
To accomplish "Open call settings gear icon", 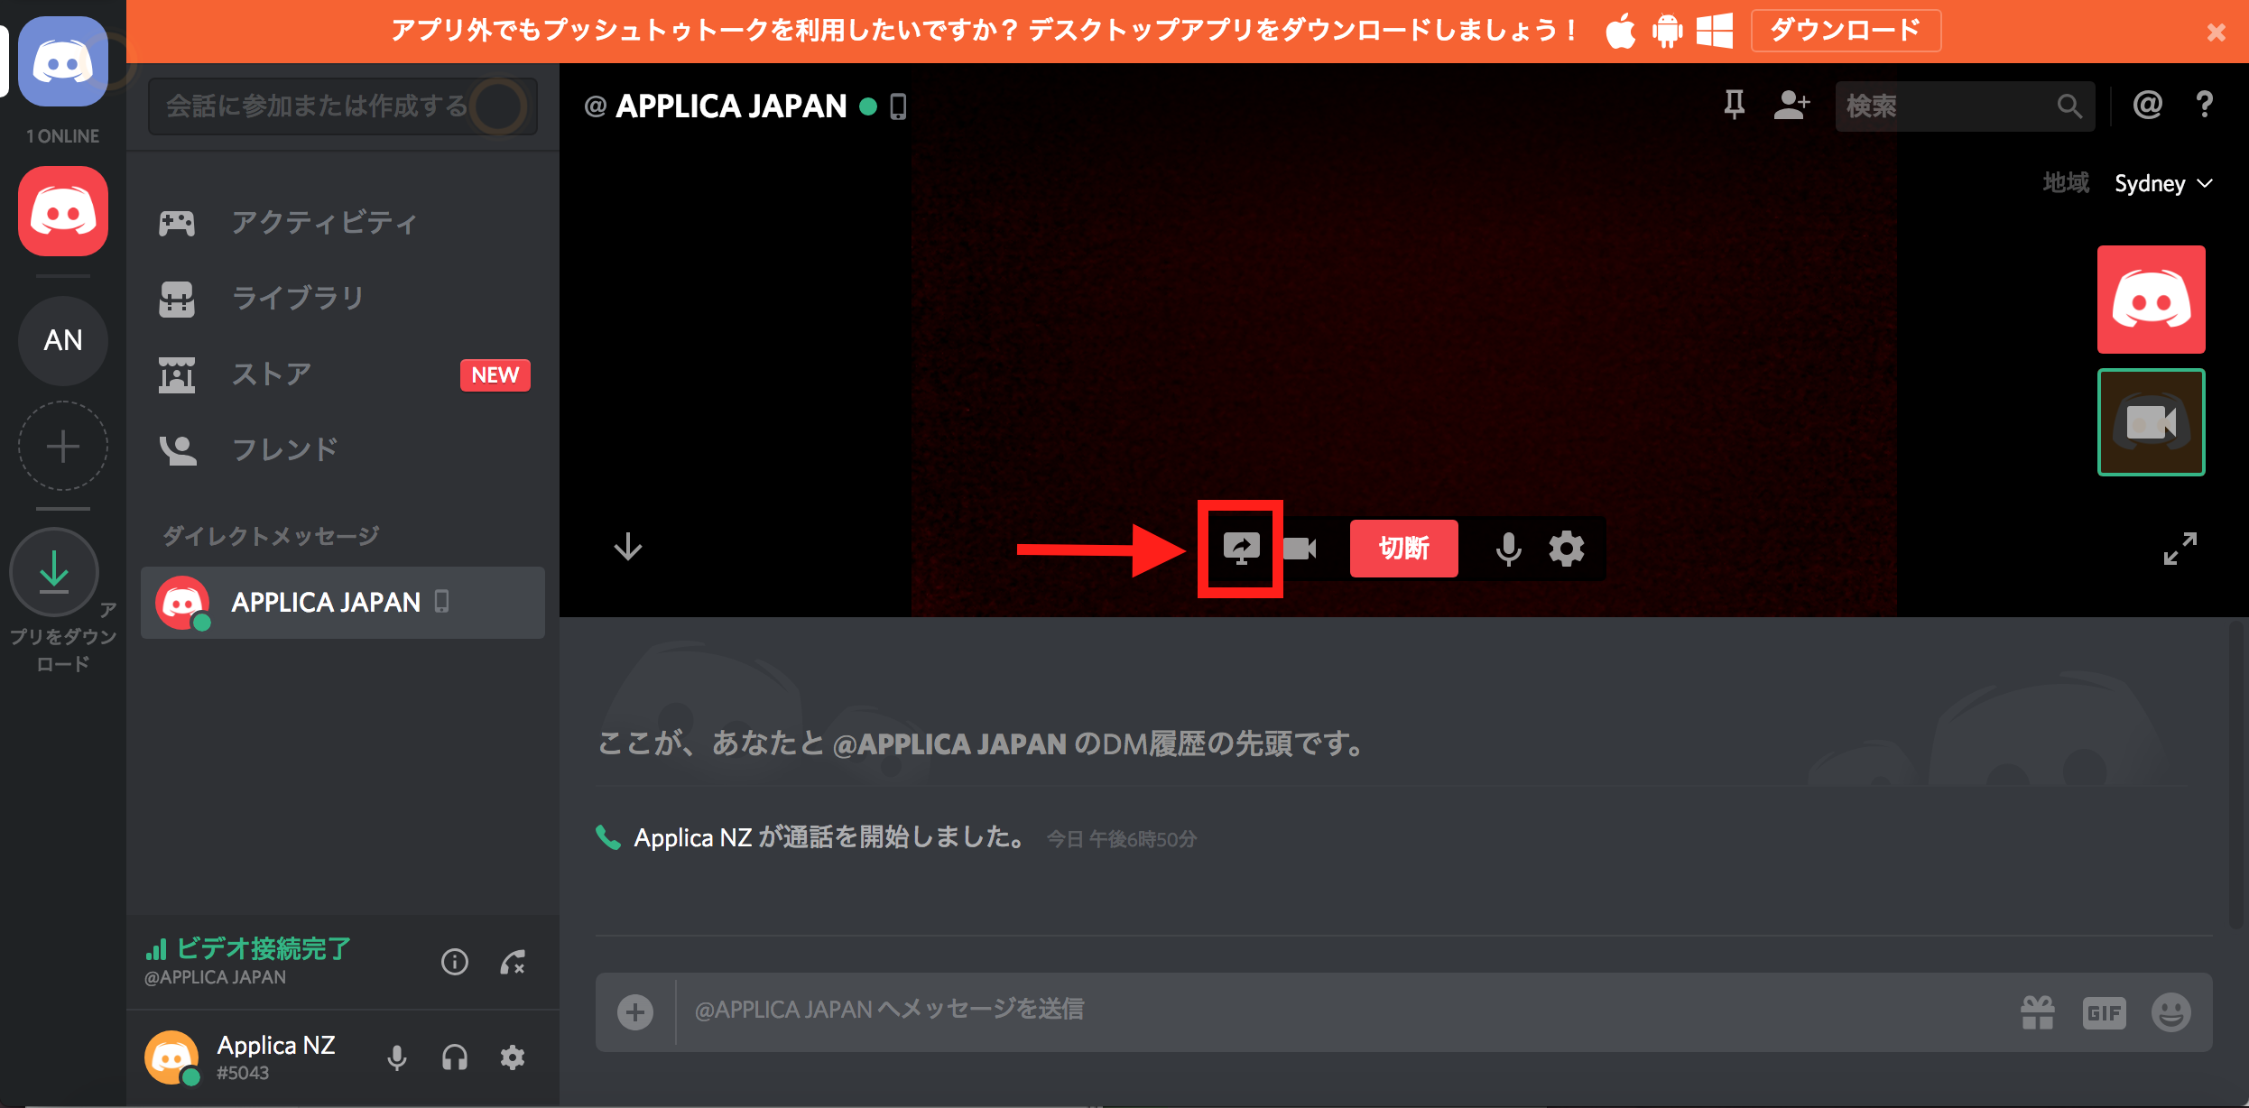I will pos(1567,549).
